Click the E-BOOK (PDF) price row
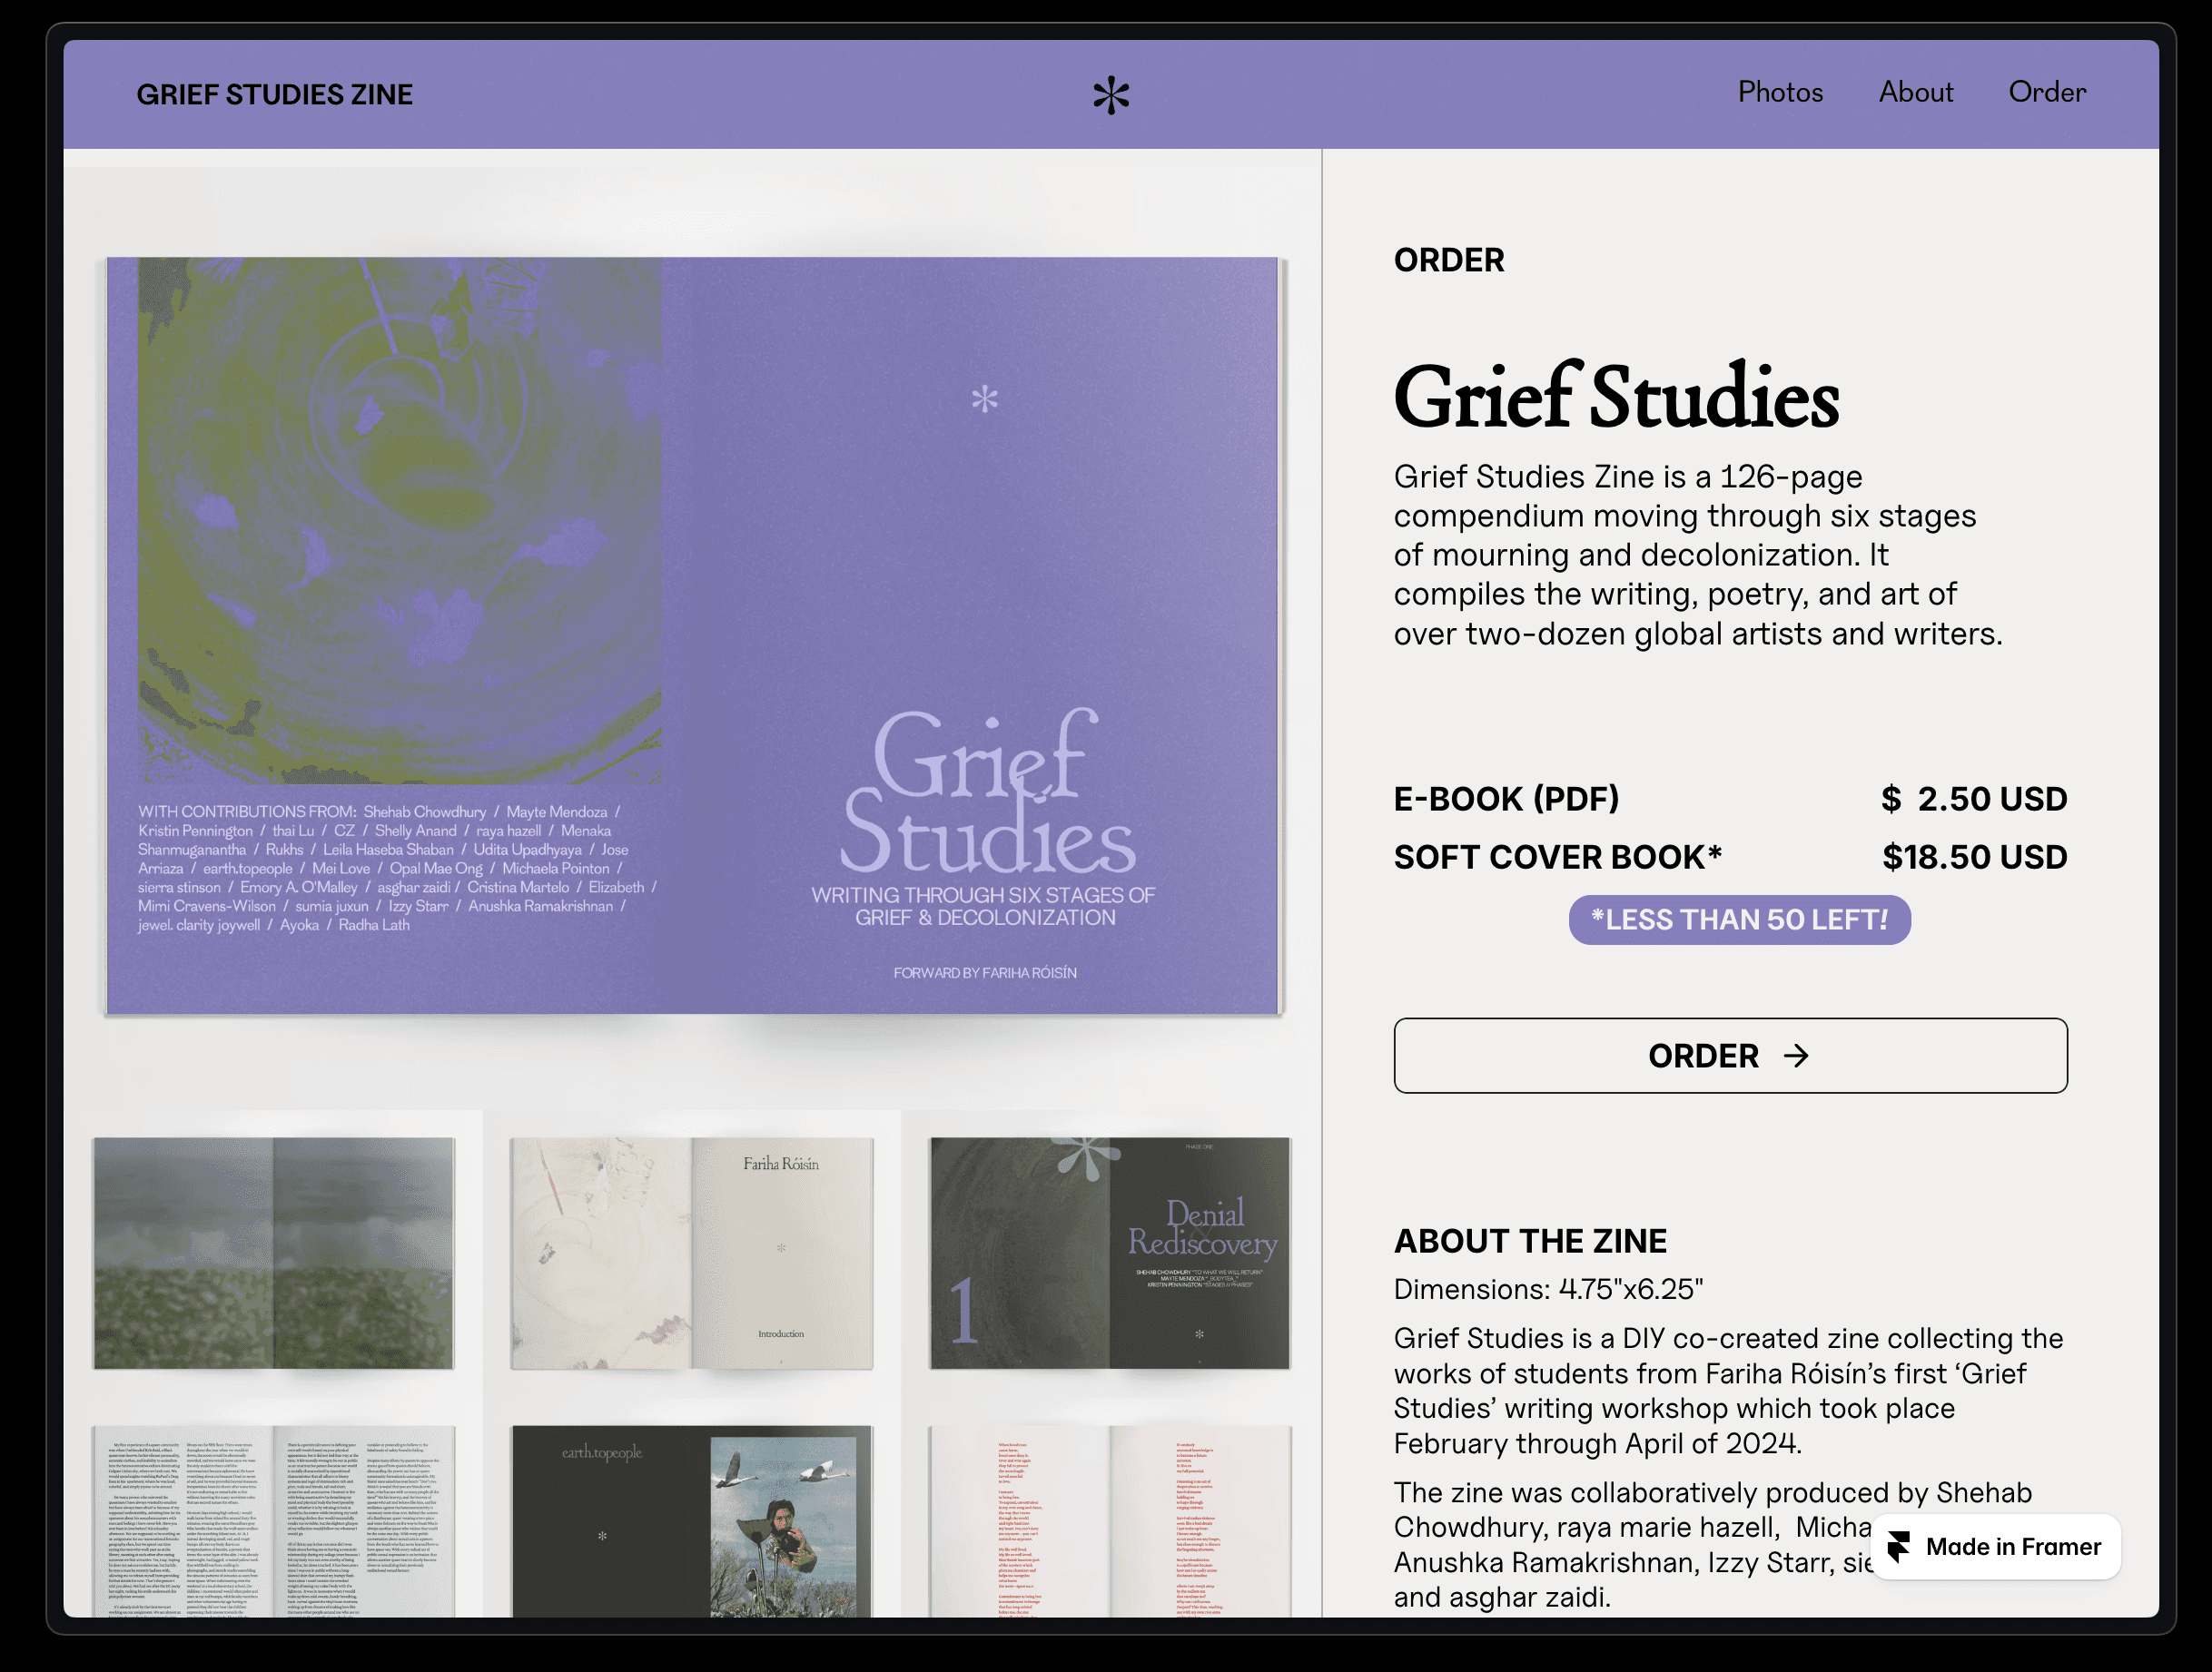Screen dimensions: 2212x1672 [1730, 799]
